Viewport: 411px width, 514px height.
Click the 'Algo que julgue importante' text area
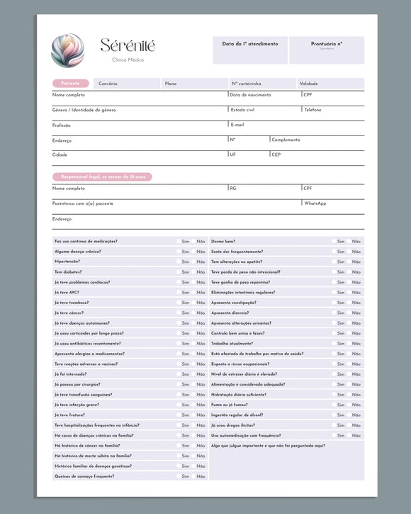(x=287, y=461)
